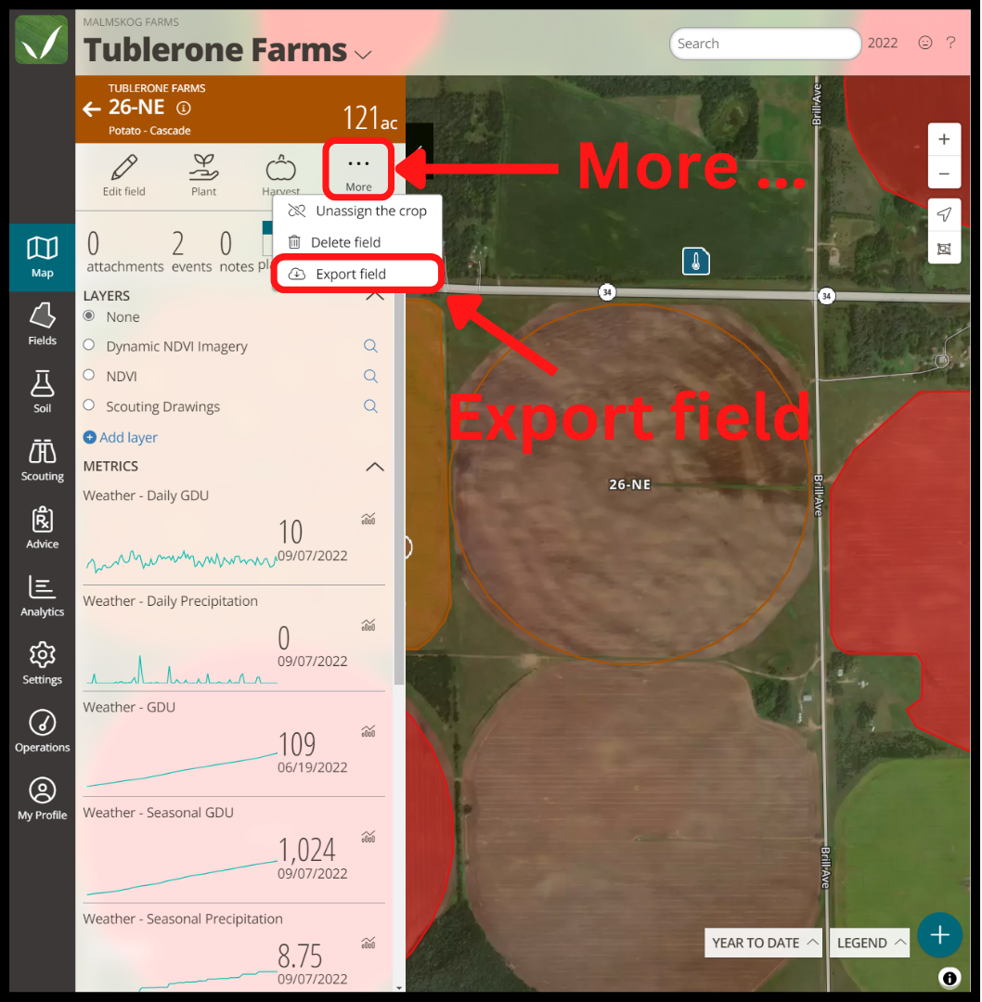Click the side panel vertical scrollbar
The image size is (982, 1002).
(x=399, y=488)
